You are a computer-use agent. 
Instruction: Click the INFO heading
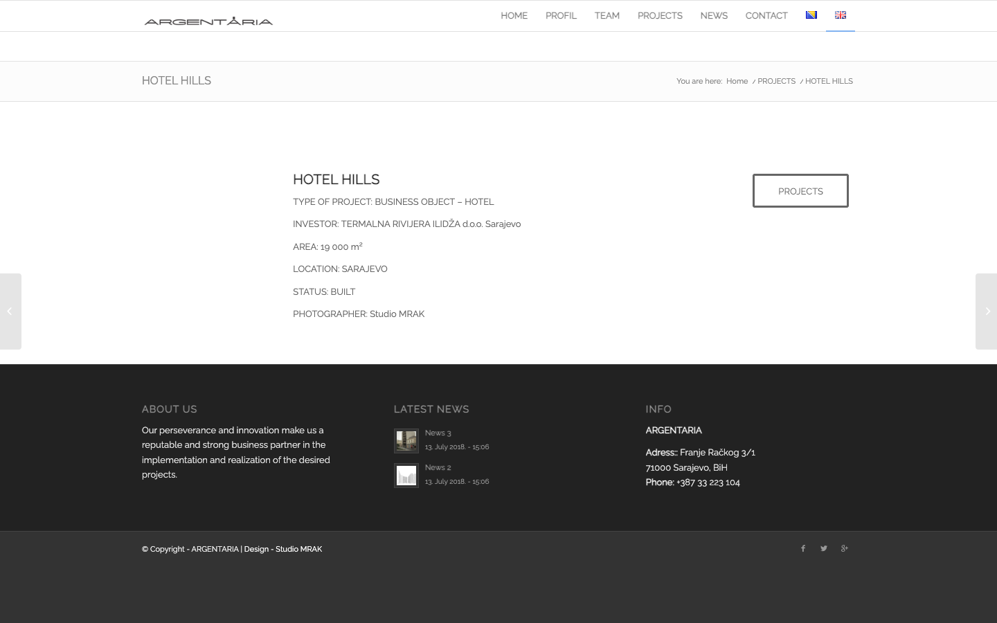click(658, 409)
